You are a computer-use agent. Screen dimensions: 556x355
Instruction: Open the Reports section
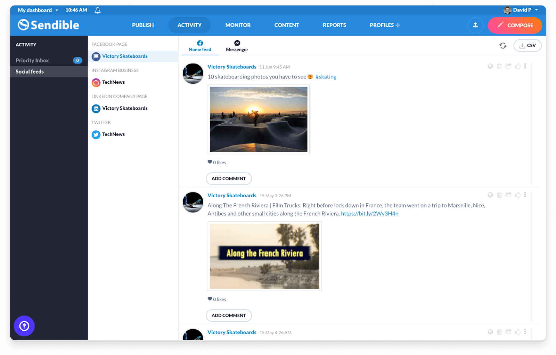[334, 25]
